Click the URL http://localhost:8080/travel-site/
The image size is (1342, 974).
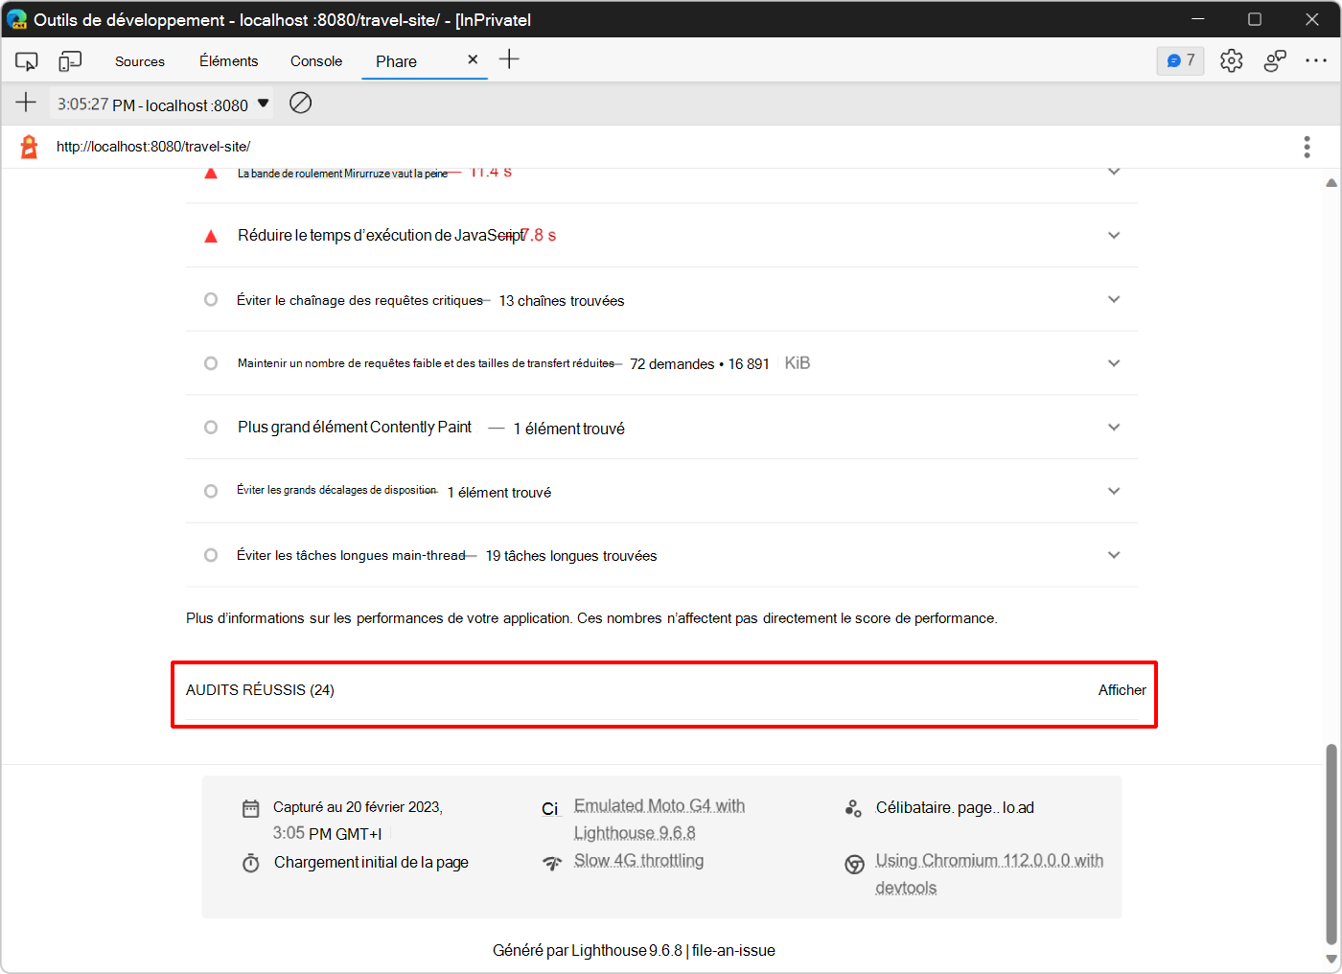153,147
